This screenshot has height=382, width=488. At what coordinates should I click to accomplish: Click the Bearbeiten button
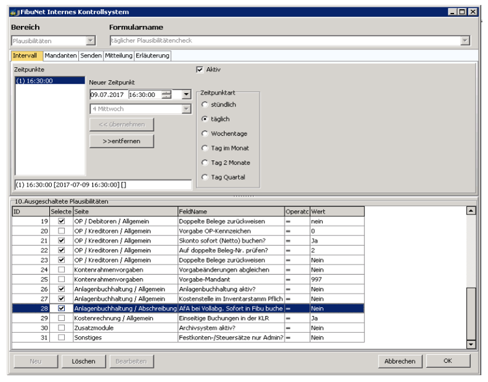pos(131,361)
